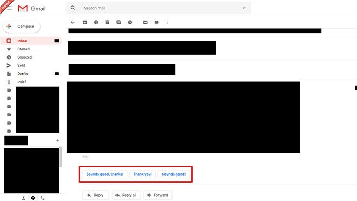Click the Reply button
Image resolution: width=357 pixels, height=201 pixels.
[x=95, y=195]
